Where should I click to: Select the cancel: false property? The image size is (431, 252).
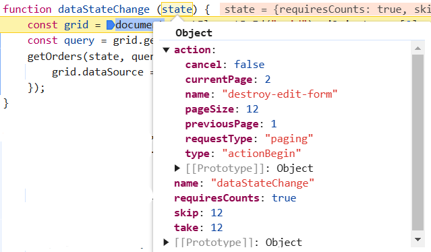[225, 65]
